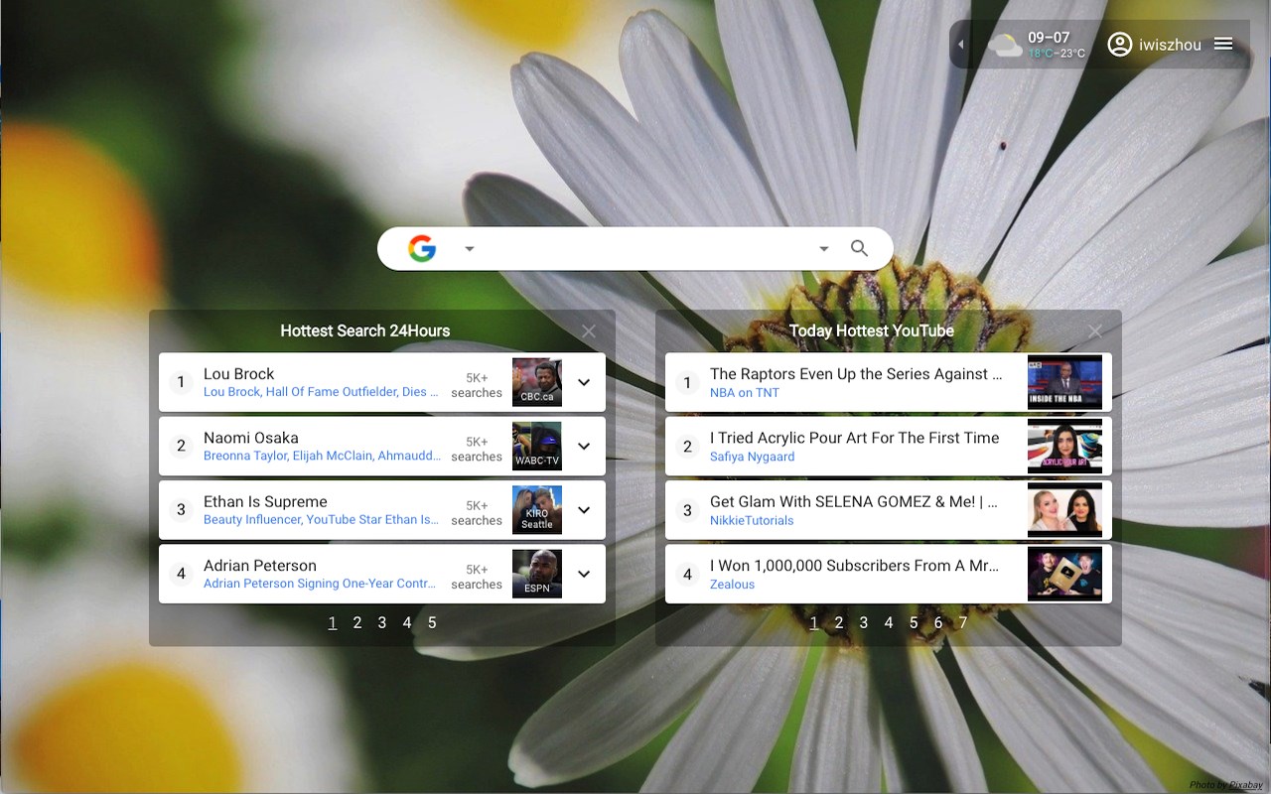Go to page 5 of Hottest Search
Screen dimensions: 1271x794
coord(432,623)
